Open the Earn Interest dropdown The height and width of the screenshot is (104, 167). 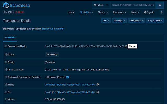tap(136, 21)
